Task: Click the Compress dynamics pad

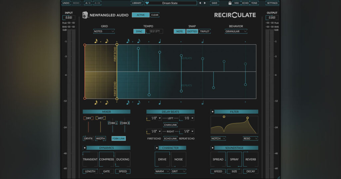Action: tap(107, 159)
